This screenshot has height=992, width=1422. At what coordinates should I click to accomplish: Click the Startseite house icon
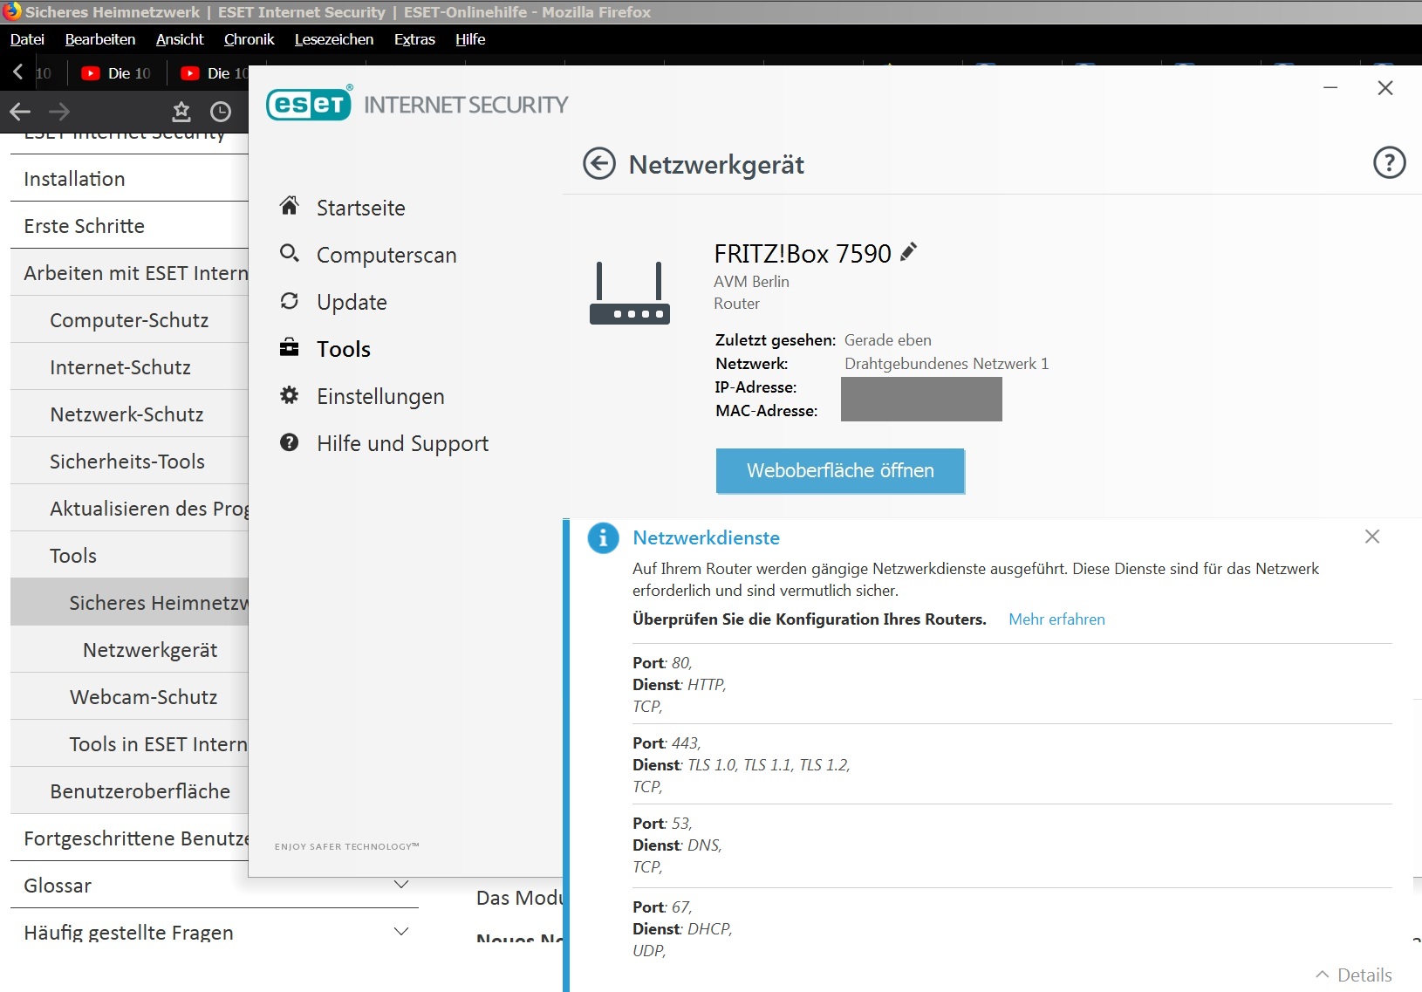tap(290, 206)
